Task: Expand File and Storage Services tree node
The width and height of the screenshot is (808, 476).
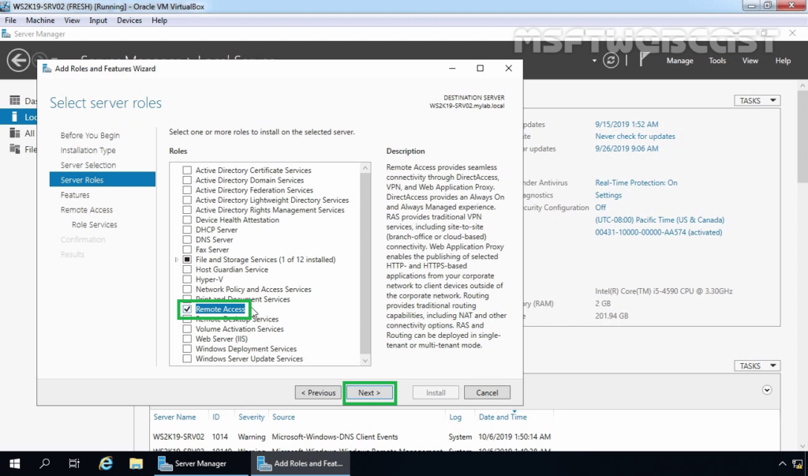Action: pos(176,260)
